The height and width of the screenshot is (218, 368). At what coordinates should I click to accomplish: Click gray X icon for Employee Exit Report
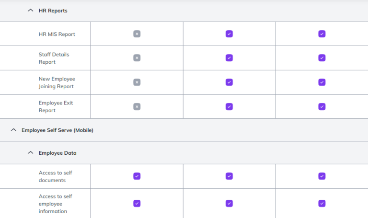[137, 106]
